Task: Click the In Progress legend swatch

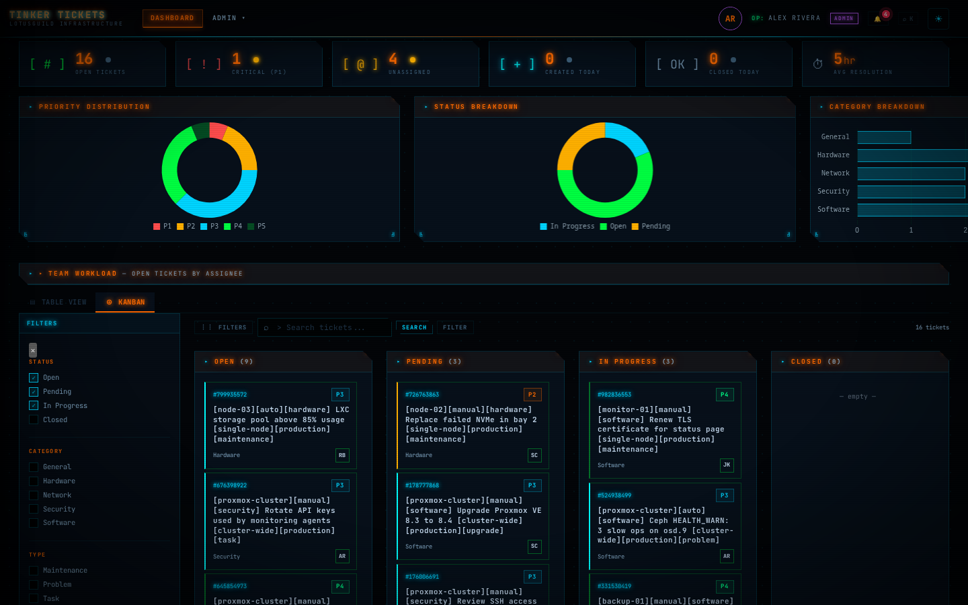Action: pos(543,227)
